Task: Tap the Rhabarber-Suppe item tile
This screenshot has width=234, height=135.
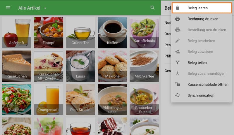Action: click(x=144, y=99)
